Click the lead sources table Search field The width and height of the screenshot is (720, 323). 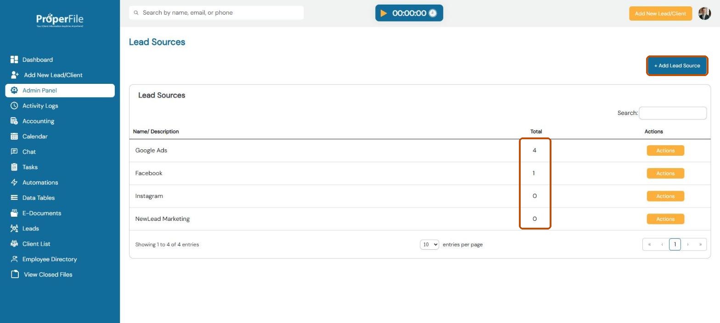[673, 113]
